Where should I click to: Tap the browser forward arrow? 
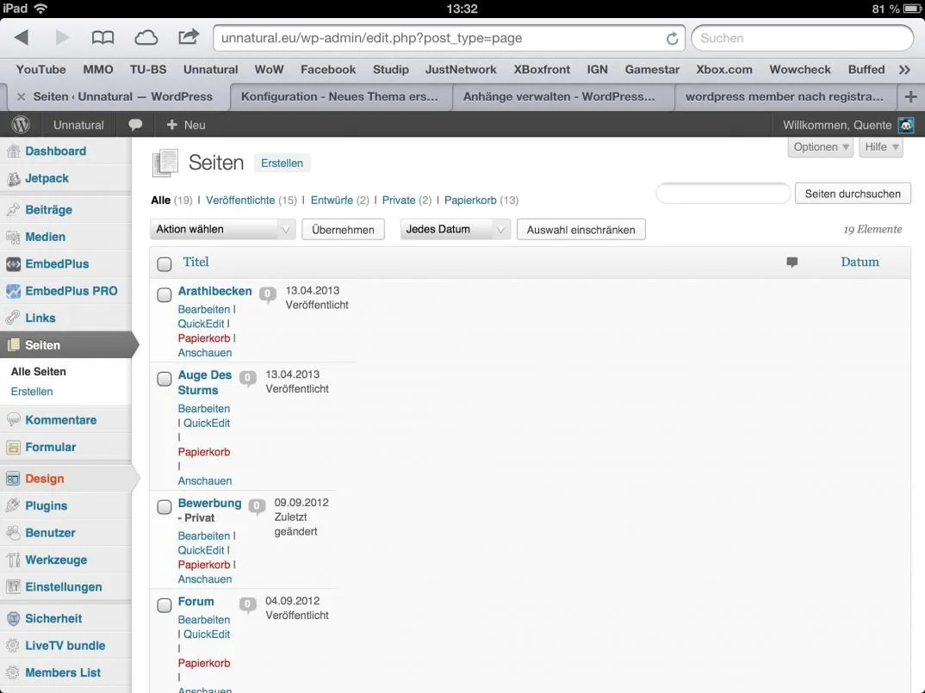(62, 38)
